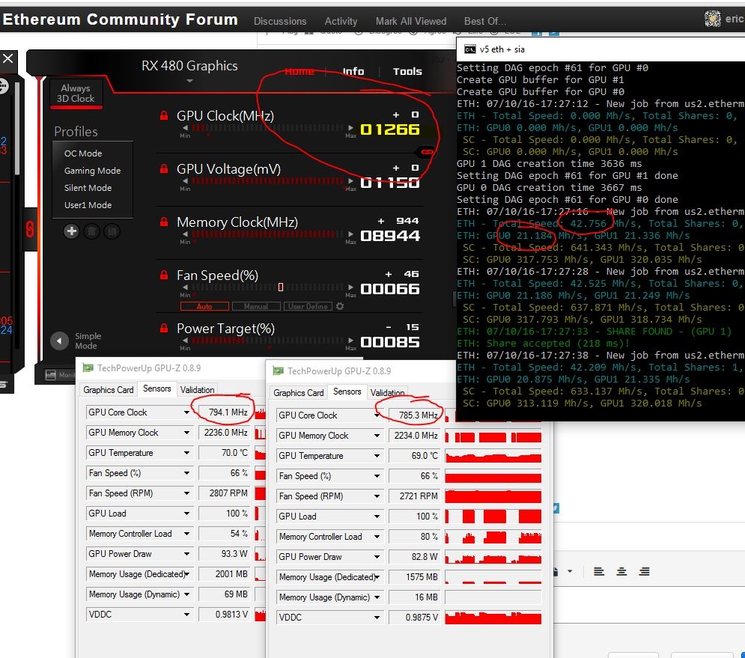Viewport: 745px width, 658px height.
Task: Click the lock icon beside Power Target(%)
Action: (164, 329)
